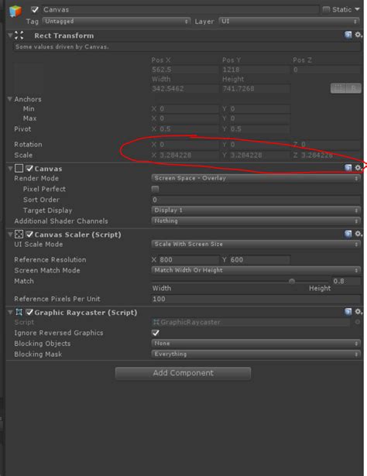The width and height of the screenshot is (367, 476).
Task: Click the Sort Order field
Action: (x=256, y=200)
